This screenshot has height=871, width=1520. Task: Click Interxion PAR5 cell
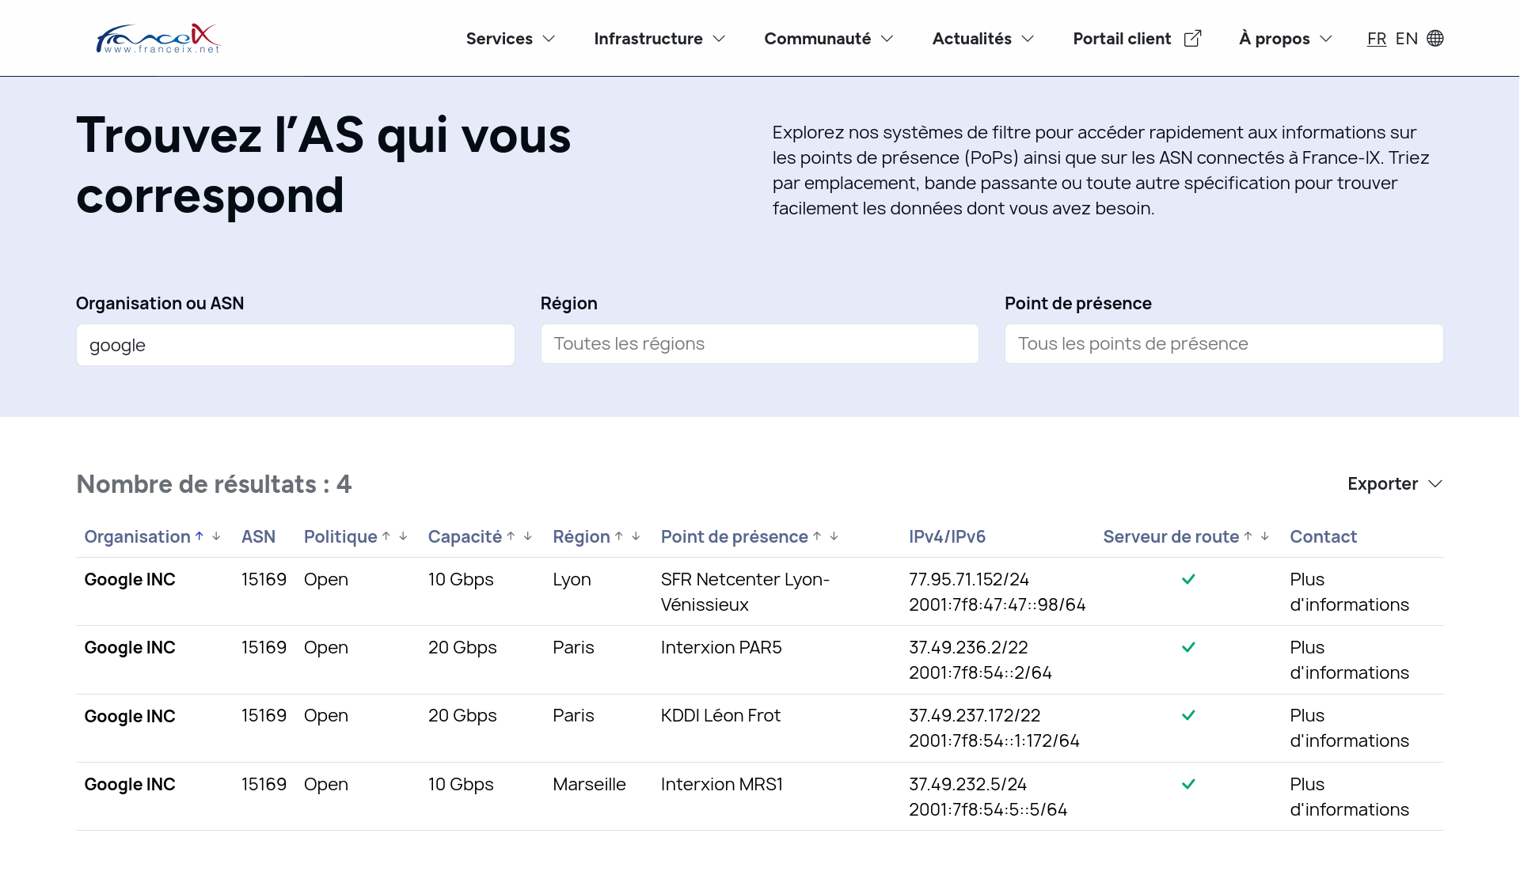pos(721,647)
